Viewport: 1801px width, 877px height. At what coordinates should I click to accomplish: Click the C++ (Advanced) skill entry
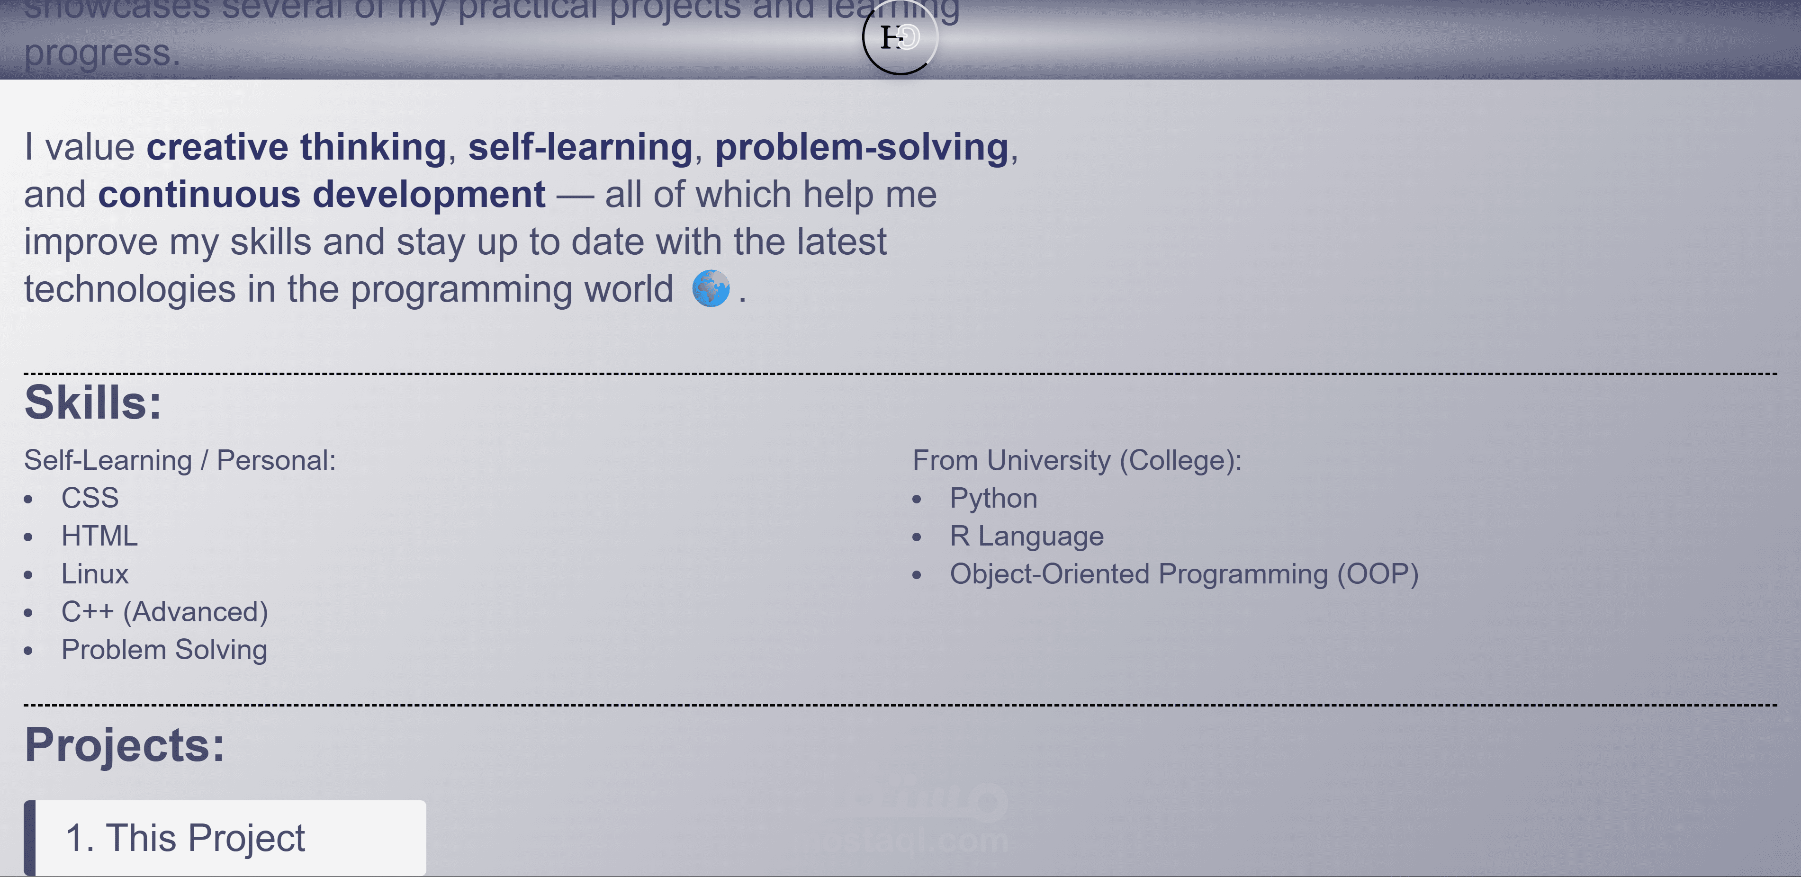[x=164, y=612]
